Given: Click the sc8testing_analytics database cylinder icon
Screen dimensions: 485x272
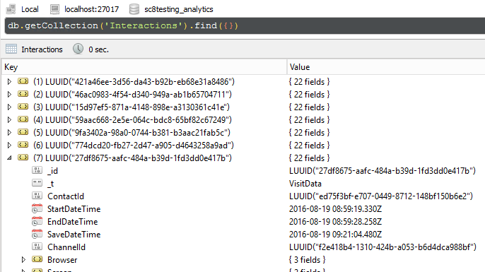Looking at the screenshot, I should (x=134, y=9).
